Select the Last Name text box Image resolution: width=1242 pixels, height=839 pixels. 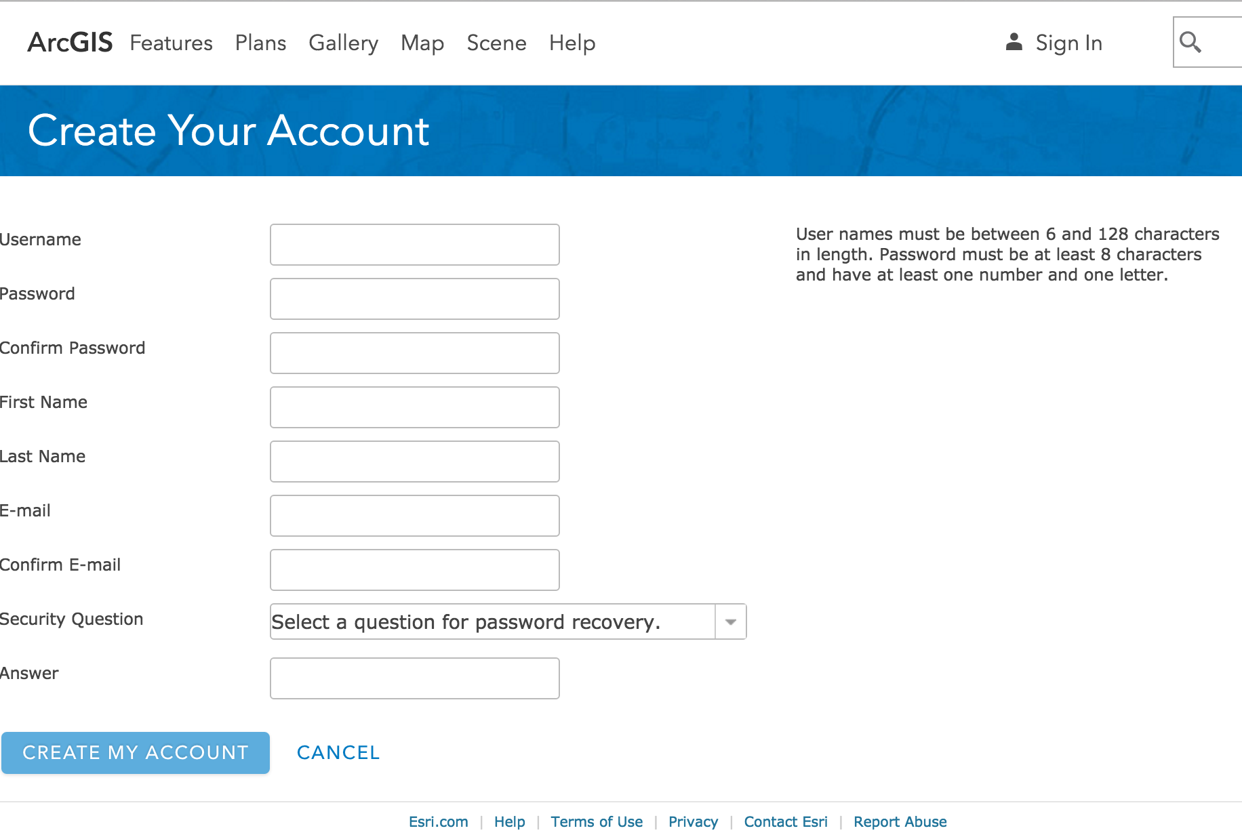[415, 462]
